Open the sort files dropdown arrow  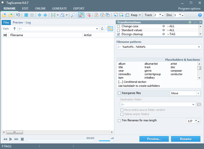tap(67, 15)
